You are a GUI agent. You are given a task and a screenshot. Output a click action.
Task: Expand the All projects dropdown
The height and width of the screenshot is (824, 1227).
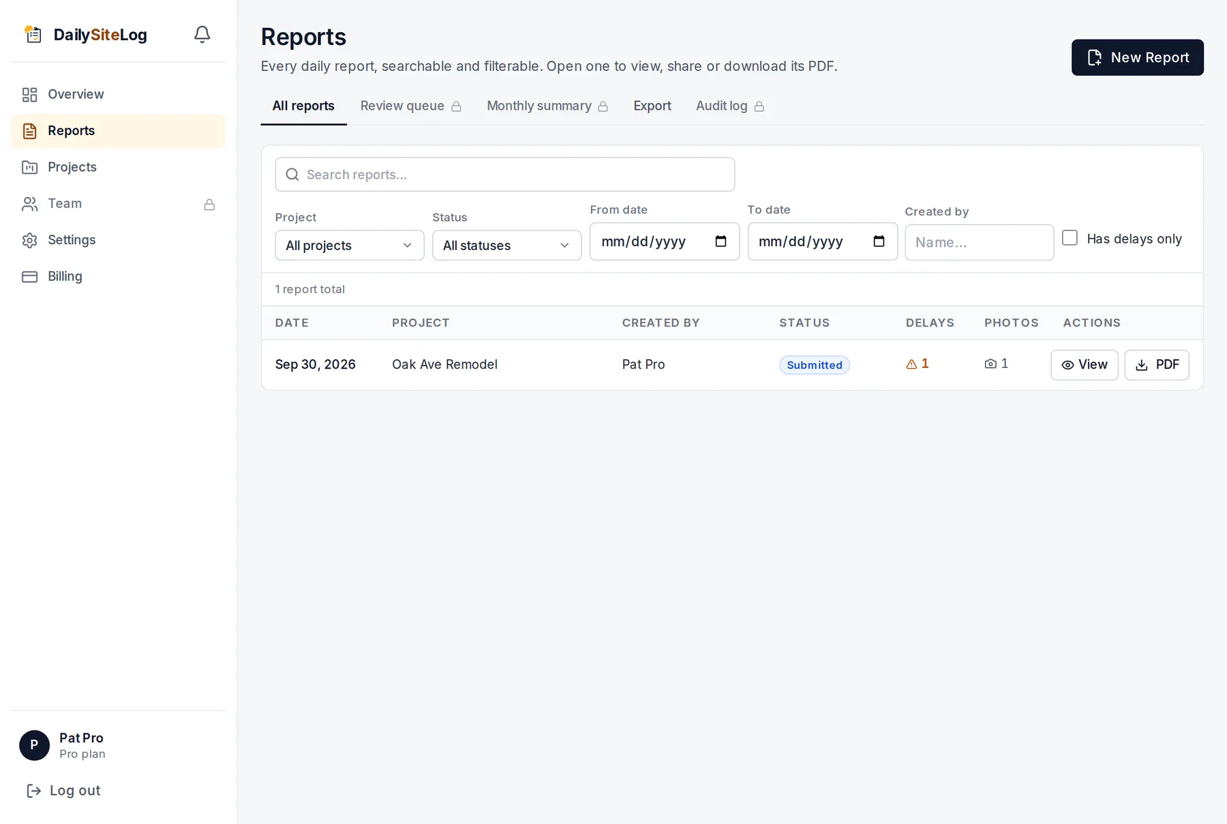click(349, 245)
